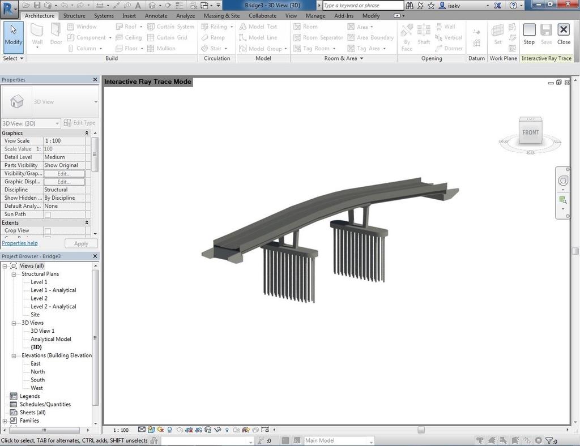Expand the Families node in Project Browser
Viewport: 580px width, 446px height.
[x=5, y=421]
